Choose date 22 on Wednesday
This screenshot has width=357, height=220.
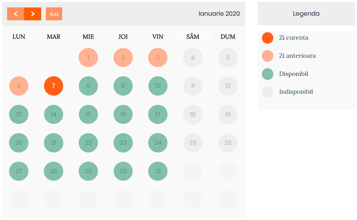tap(88, 143)
